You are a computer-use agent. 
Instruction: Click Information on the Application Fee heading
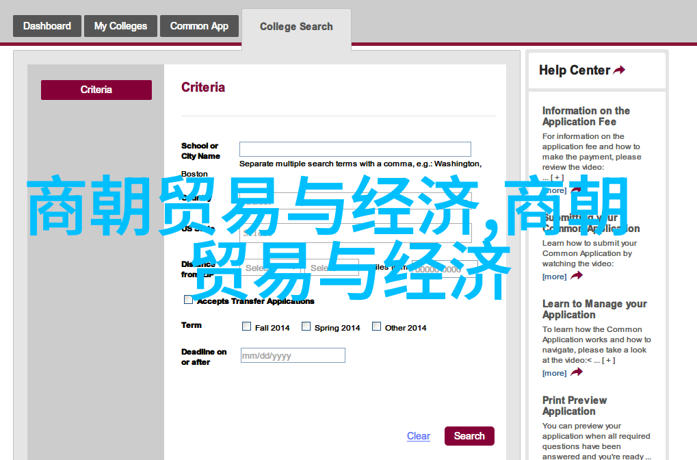pyautogui.click(x=586, y=116)
